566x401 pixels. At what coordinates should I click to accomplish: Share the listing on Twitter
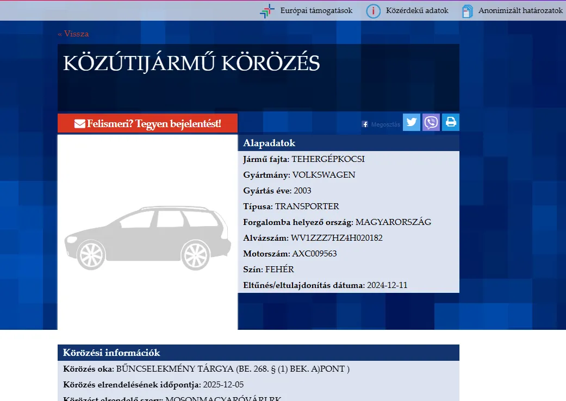pyautogui.click(x=411, y=122)
